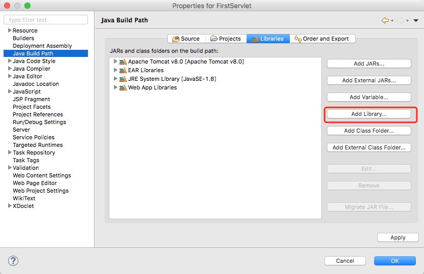Click the Apply button

pyautogui.click(x=398, y=237)
